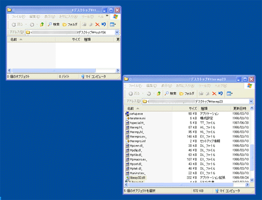Screen dimensions: 262x200
Task: Click Back button in ttermp23 window
Action: click(134, 94)
